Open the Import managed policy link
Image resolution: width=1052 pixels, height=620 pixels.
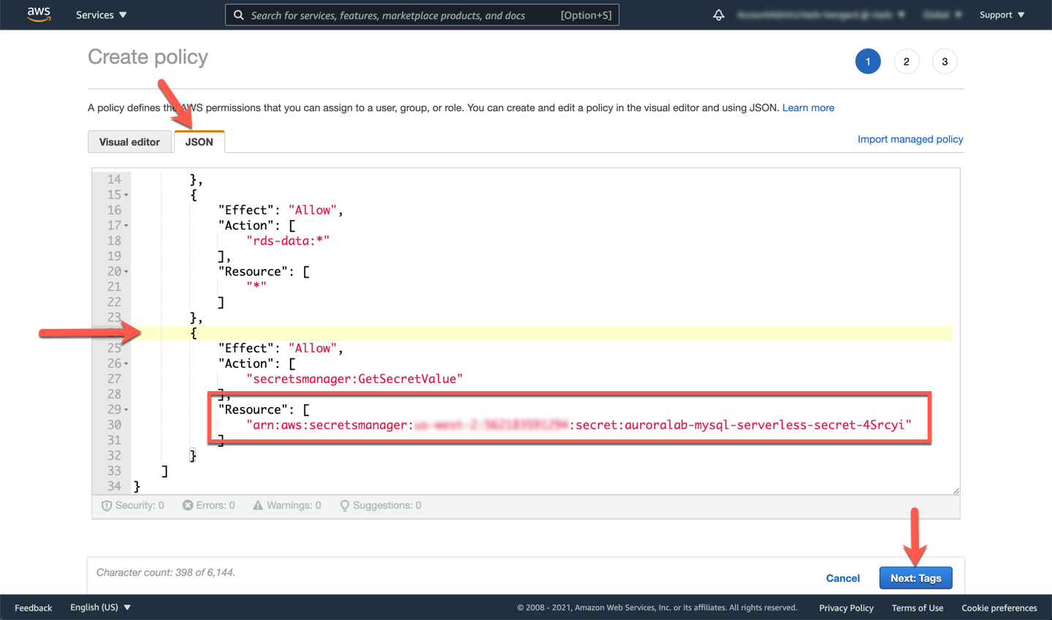[910, 139]
